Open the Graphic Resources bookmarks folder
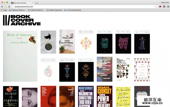This screenshot has height=107, width=170. 54,10
